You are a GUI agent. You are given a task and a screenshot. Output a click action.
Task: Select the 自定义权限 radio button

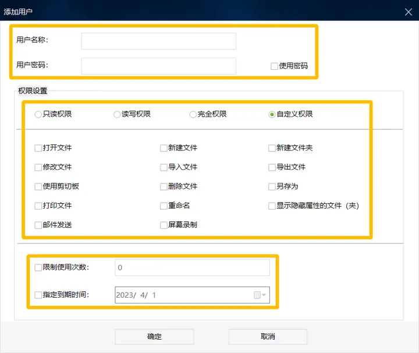[272, 114]
